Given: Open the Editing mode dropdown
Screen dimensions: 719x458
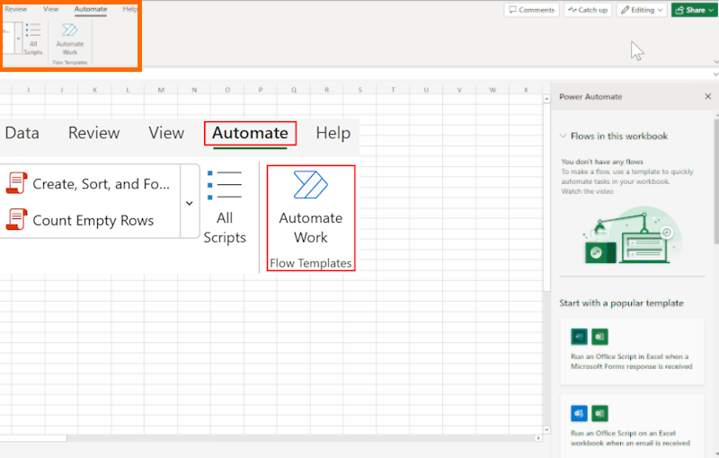Looking at the screenshot, I should click(x=642, y=10).
